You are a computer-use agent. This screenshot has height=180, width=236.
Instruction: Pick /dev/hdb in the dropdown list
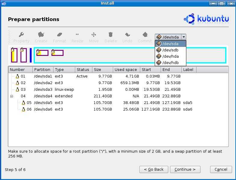(170, 63)
